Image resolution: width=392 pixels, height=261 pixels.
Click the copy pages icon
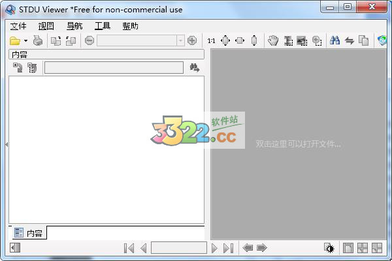(363, 40)
